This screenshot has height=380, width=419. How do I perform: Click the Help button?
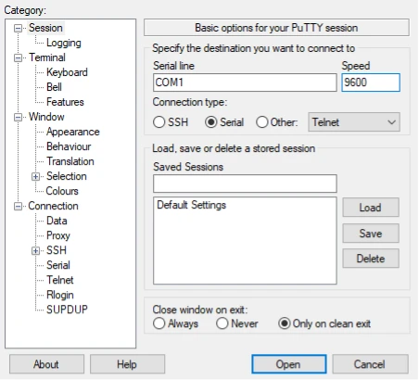pos(127,364)
